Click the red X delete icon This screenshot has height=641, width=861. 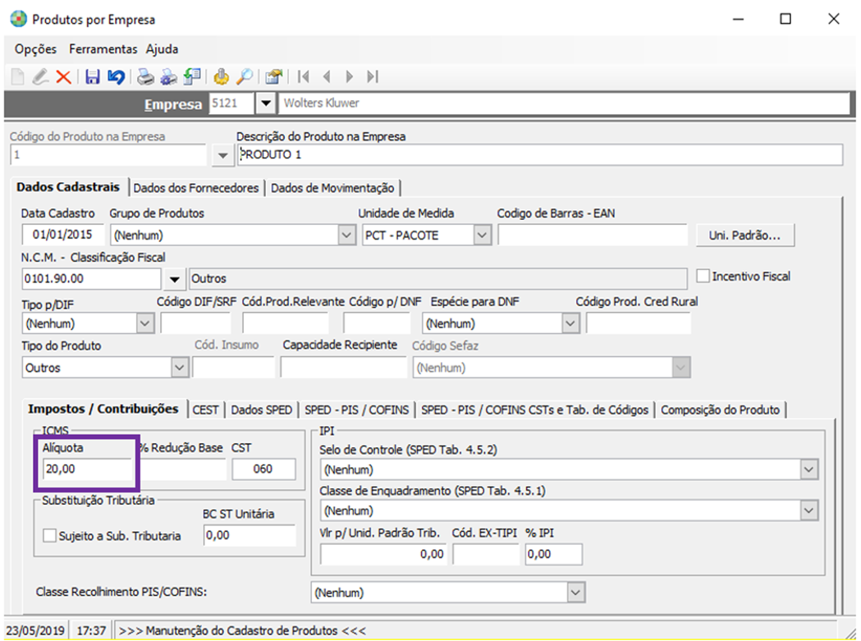coord(64,77)
